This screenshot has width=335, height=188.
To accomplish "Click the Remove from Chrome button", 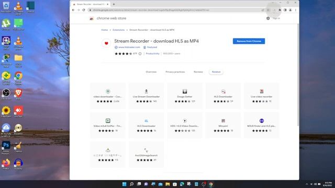I will click(249, 41).
